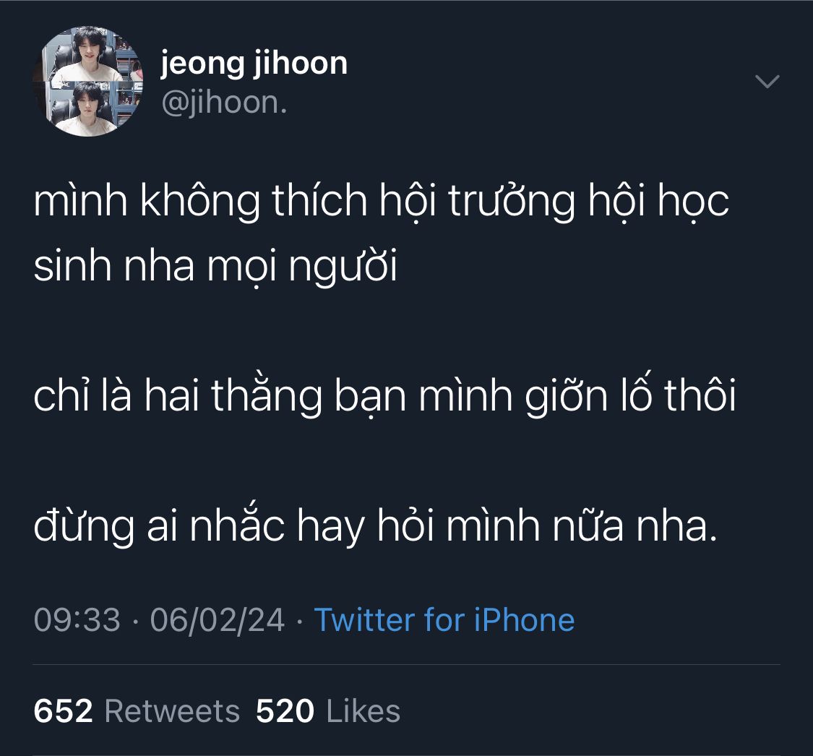Image resolution: width=813 pixels, height=756 pixels.
Task: Click the number 520 like count
Action: pos(285,710)
